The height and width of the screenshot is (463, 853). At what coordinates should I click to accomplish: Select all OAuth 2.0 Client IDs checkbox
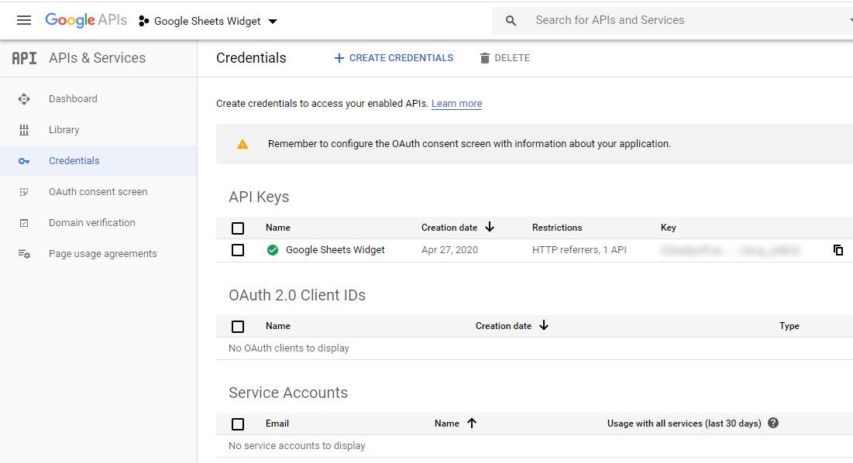tap(238, 327)
